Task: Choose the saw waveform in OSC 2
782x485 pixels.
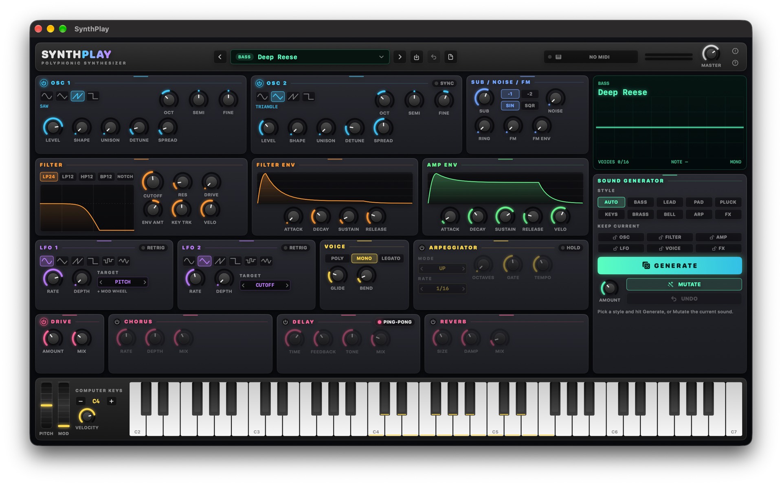Action: [x=293, y=97]
